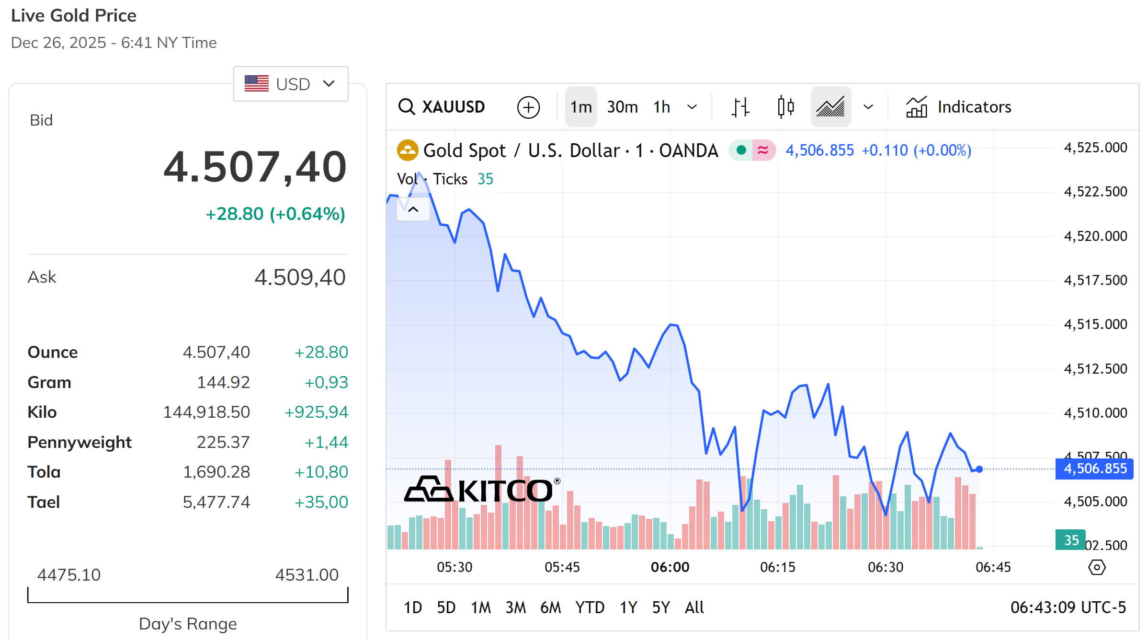Viewport: 1147px width, 640px height.
Task: Open the Indicators panel
Action: (958, 106)
